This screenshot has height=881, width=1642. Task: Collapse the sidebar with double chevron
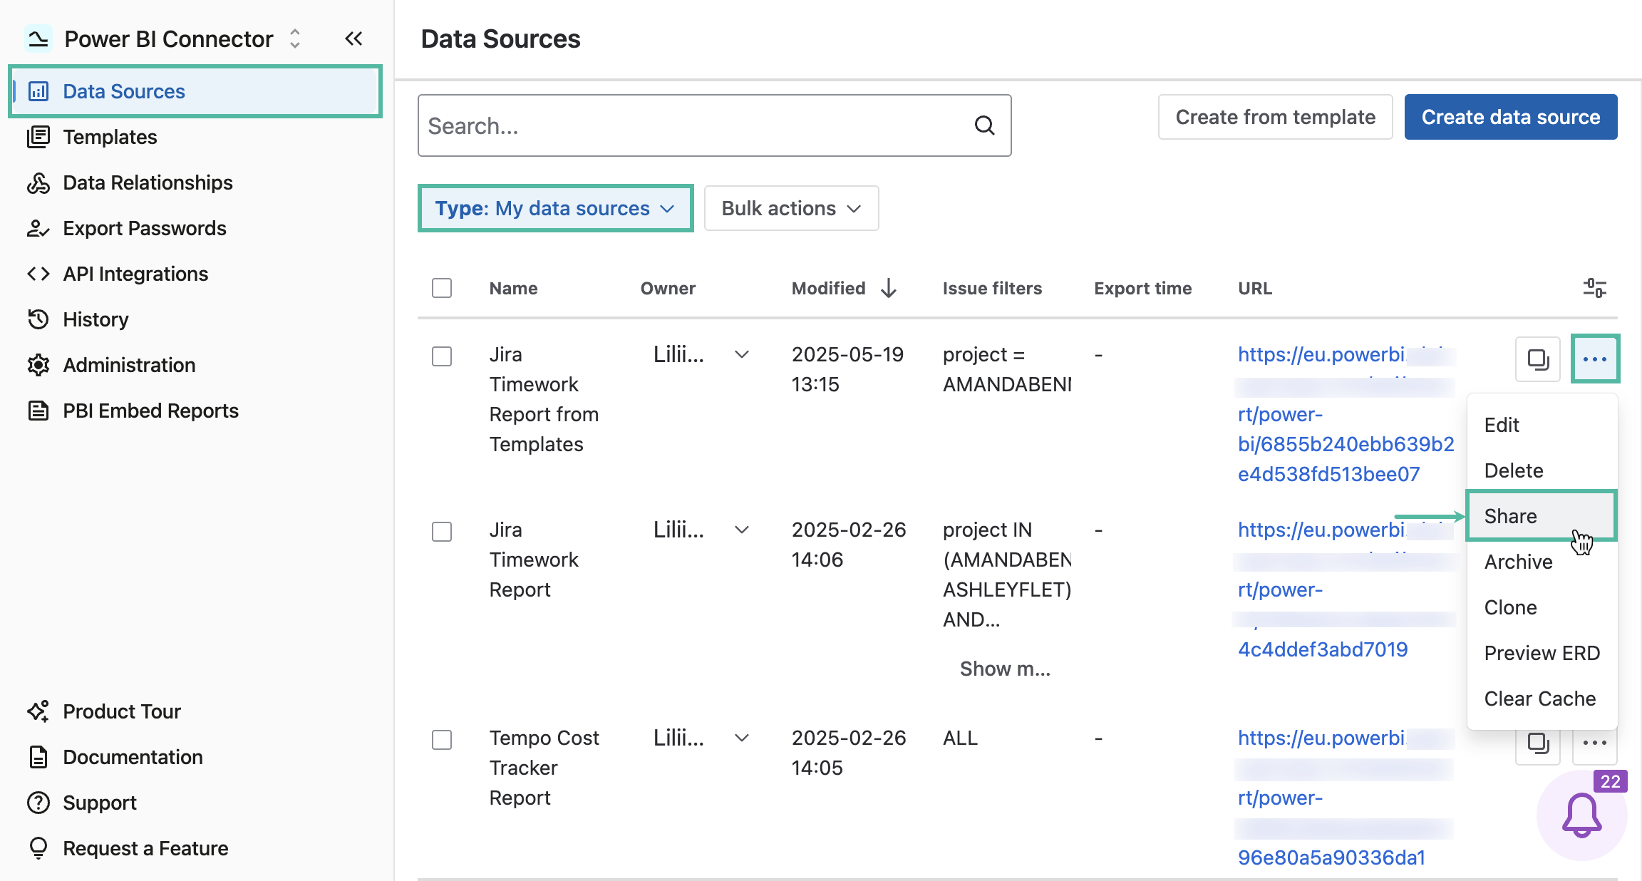pos(353,38)
